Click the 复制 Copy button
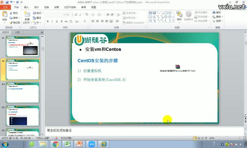This screenshot has width=247, height=148. pos(15,18)
